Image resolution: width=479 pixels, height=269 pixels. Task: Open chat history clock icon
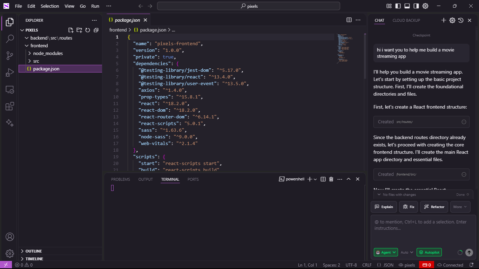(x=461, y=20)
